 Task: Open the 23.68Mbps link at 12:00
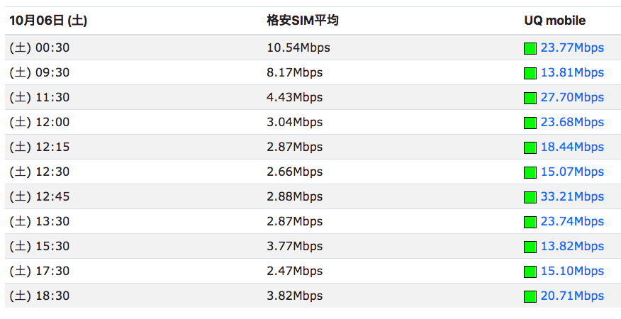point(572,123)
